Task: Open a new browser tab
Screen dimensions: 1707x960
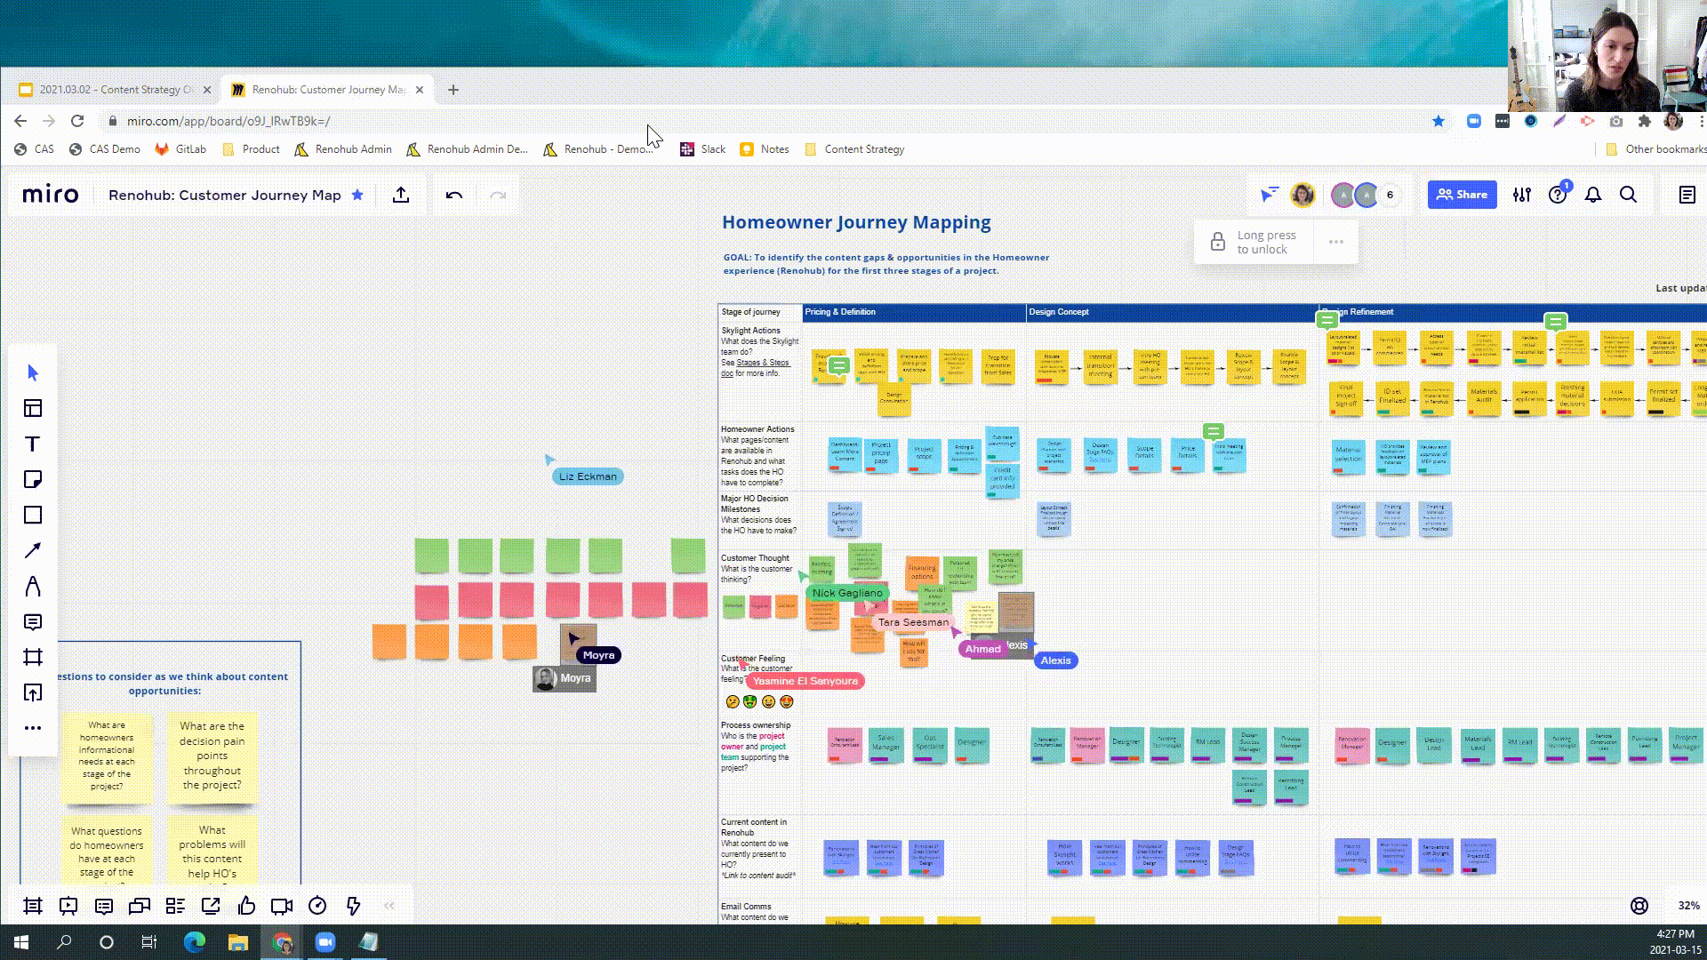Action: [x=453, y=90]
